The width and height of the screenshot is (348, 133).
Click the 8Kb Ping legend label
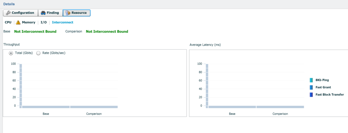pyautogui.click(x=322, y=80)
